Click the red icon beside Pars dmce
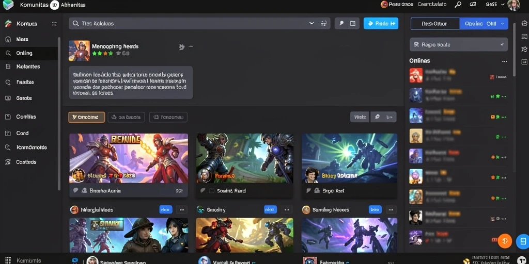 point(384,4)
